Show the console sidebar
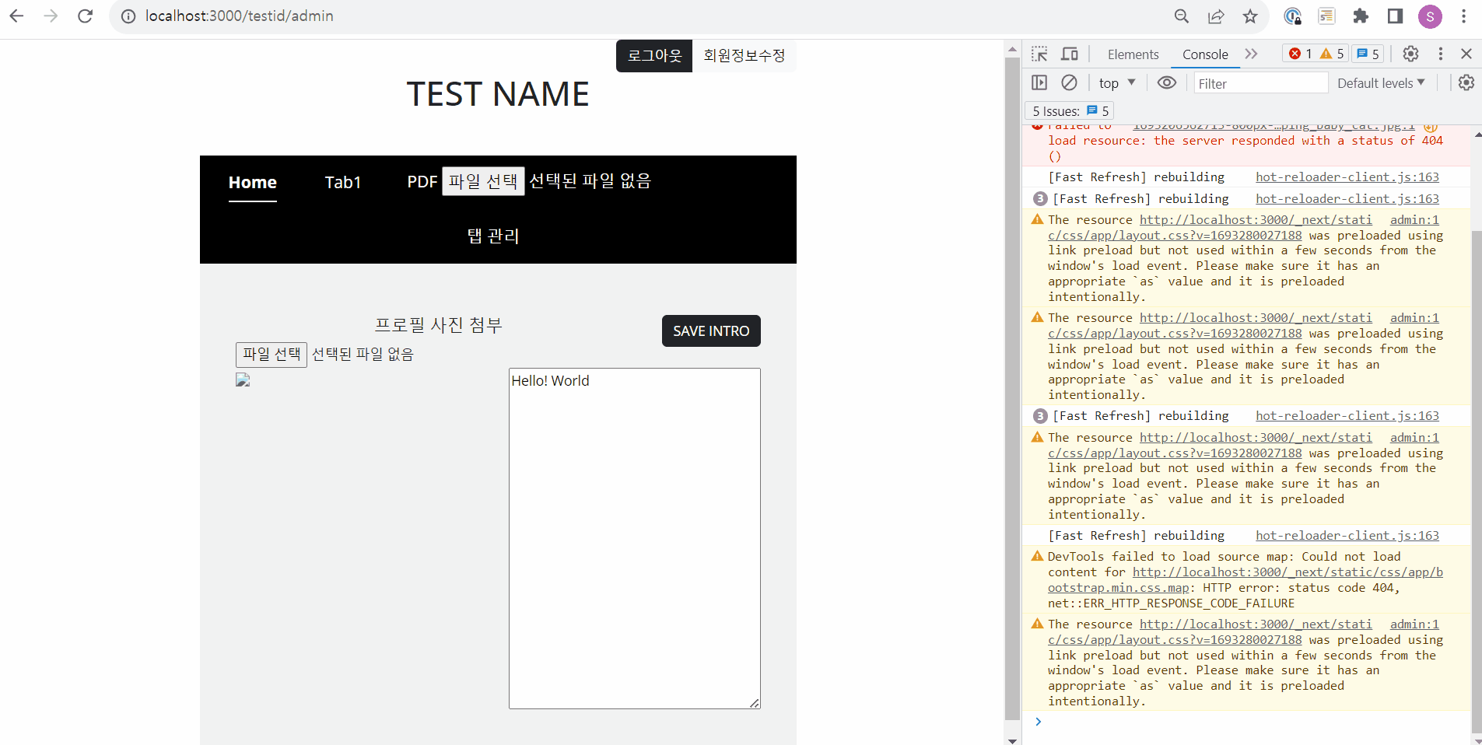 pos(1039,82)
